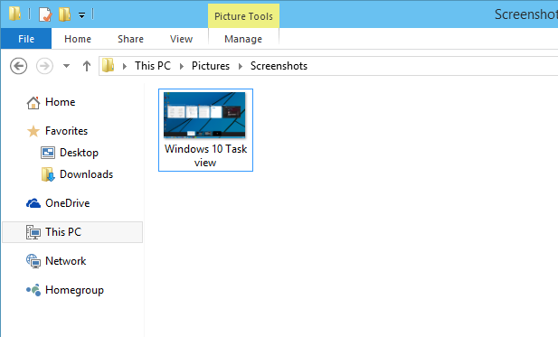Select the Windows 10 Task view thumbnail

tap(205, 130)
